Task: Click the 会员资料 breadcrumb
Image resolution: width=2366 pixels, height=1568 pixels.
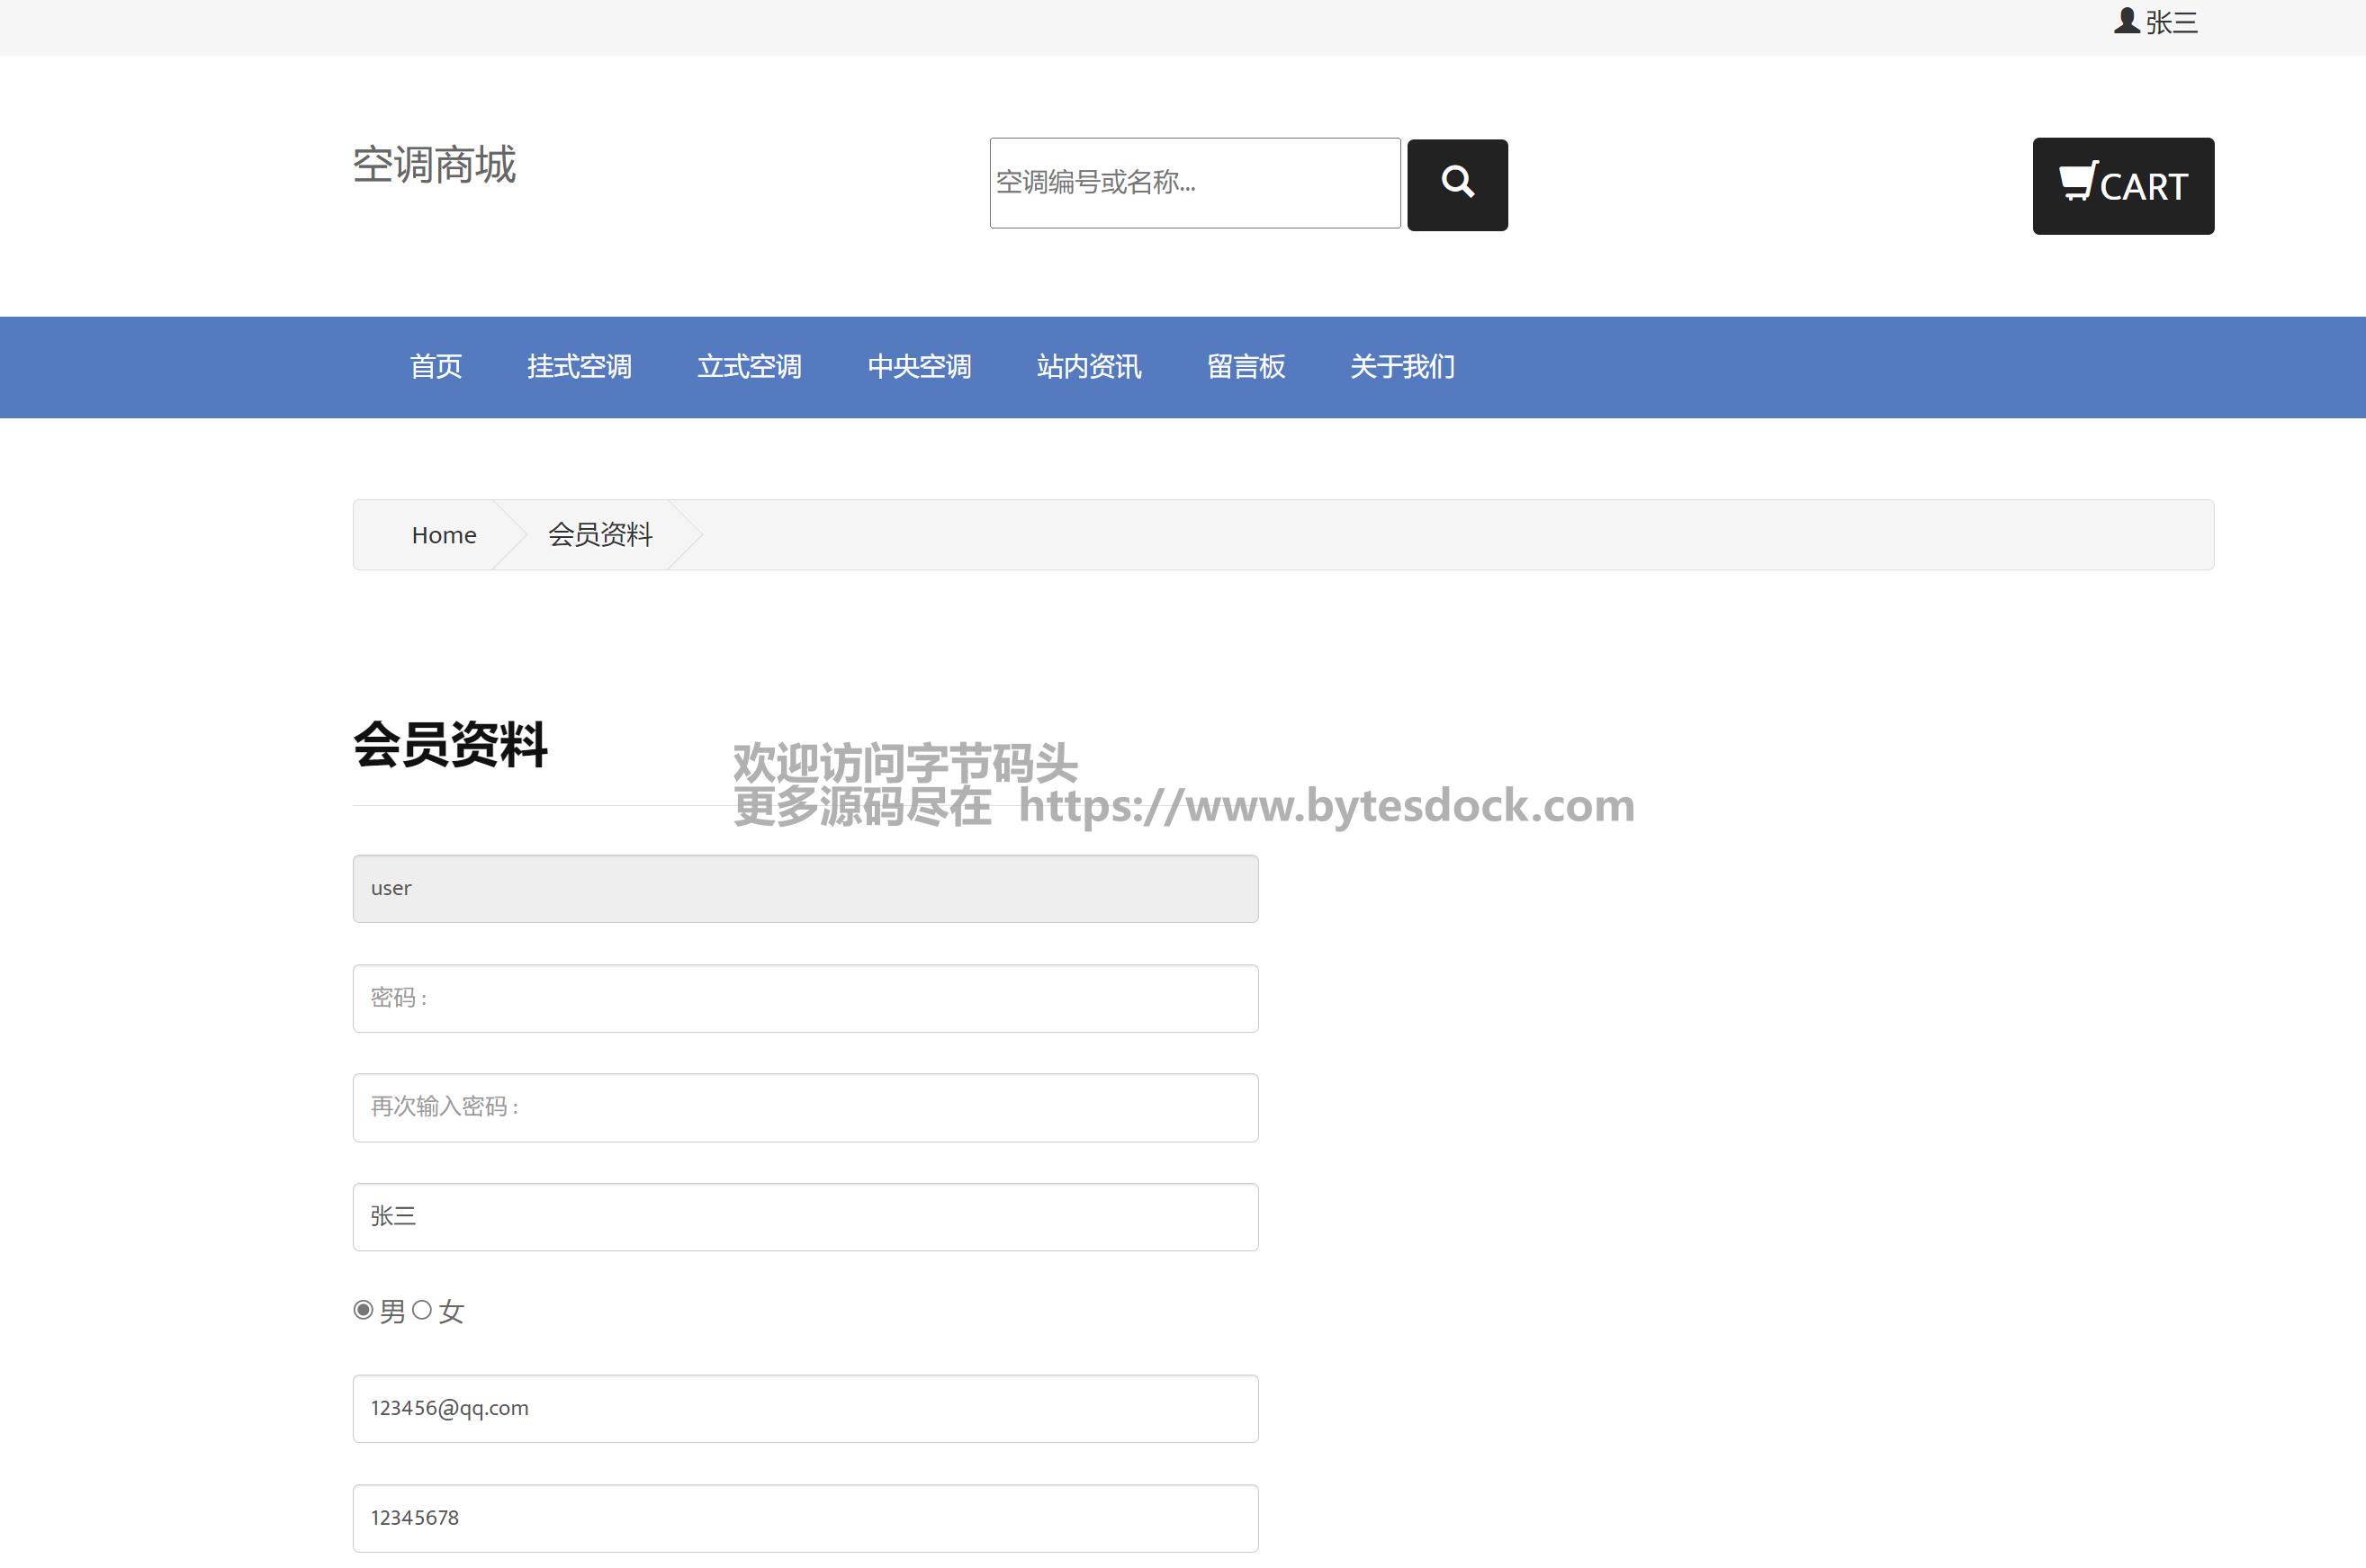Action: [599, 535]
